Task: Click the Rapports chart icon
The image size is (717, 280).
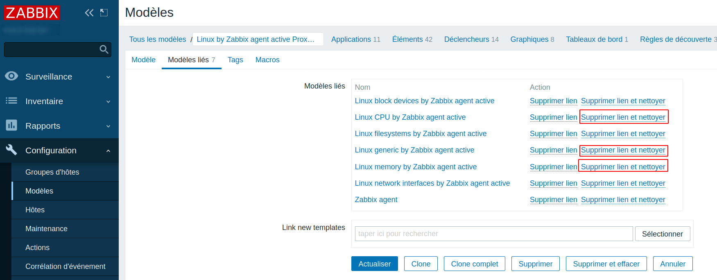Action: tap(11, 125)
